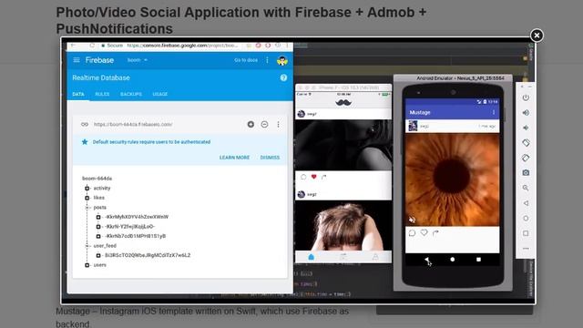Screen dimensions: 583x328
Task: Open the Chrome menu icon
Action: point(287,46)
